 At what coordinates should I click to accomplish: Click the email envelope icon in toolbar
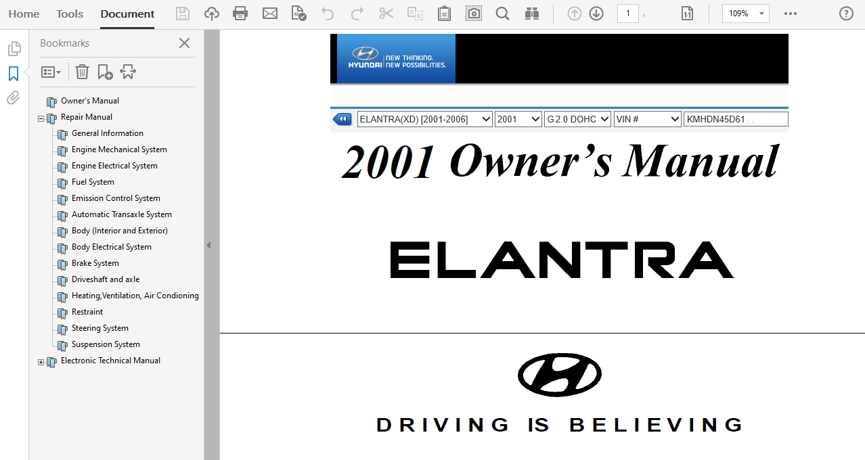point(270,14)
